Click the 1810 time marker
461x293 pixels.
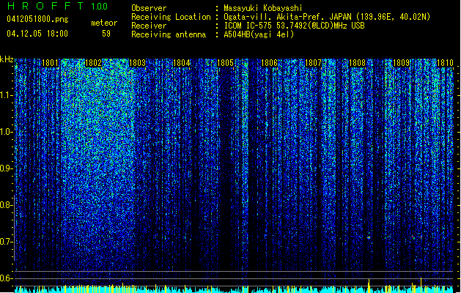445,63
